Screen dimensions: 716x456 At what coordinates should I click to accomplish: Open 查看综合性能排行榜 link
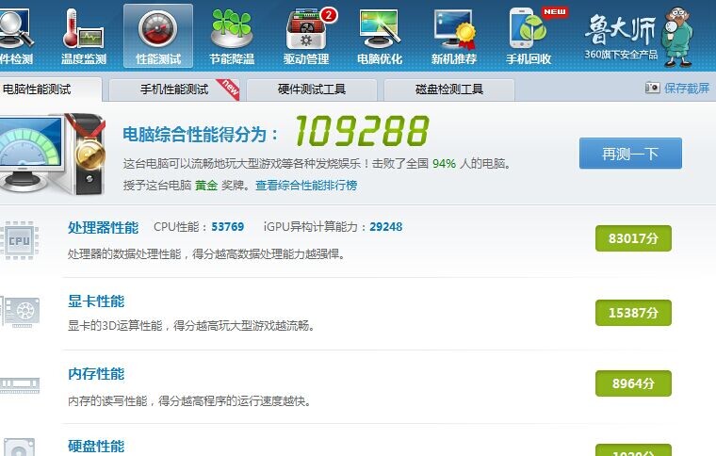306,186
